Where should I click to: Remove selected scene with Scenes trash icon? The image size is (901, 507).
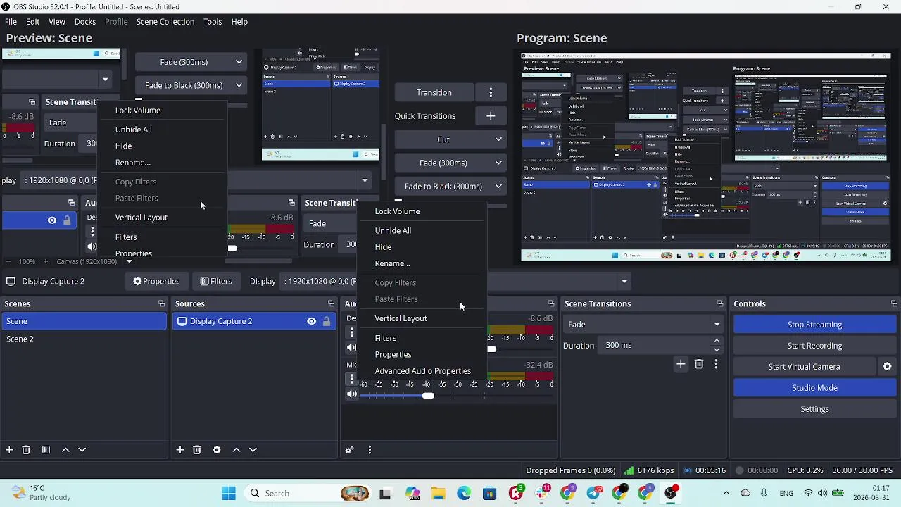pyautogui.click(x=26, y=450)
